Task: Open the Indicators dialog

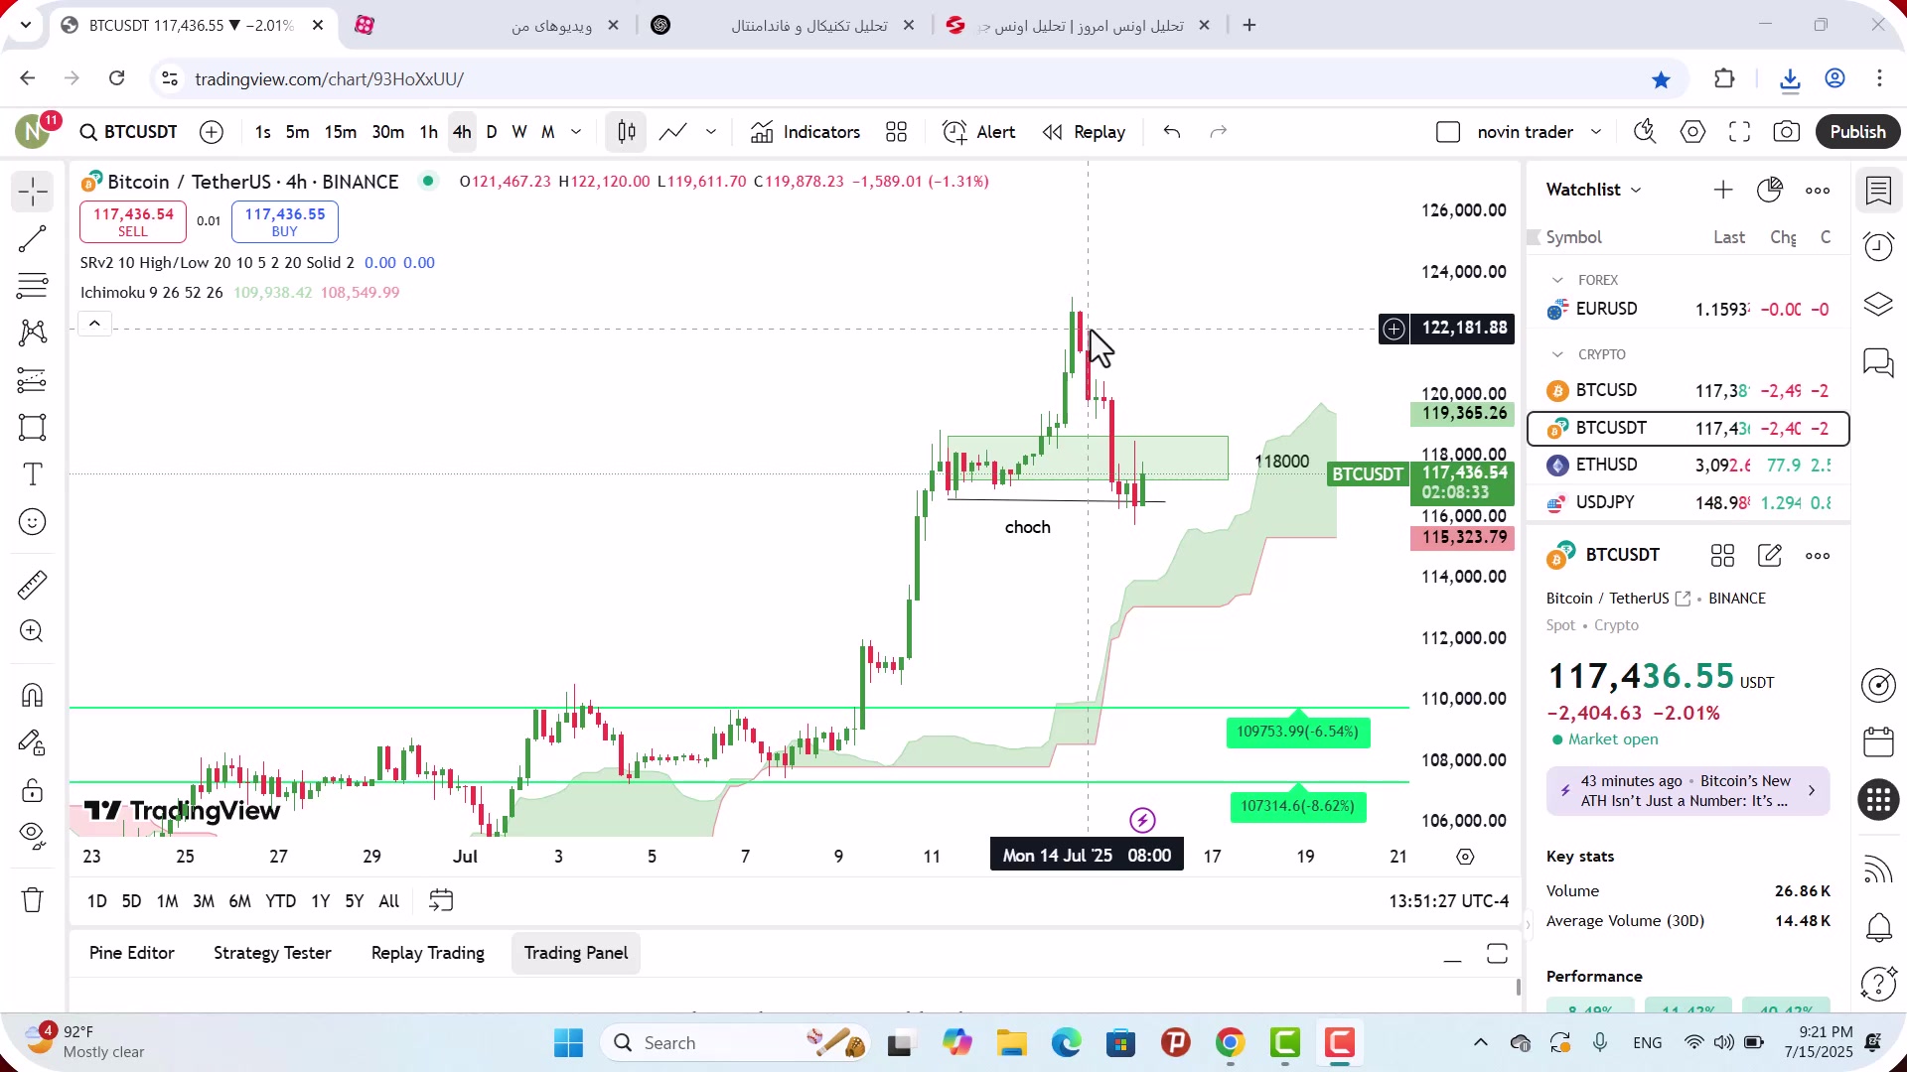Action: click(x=806, y=132)
